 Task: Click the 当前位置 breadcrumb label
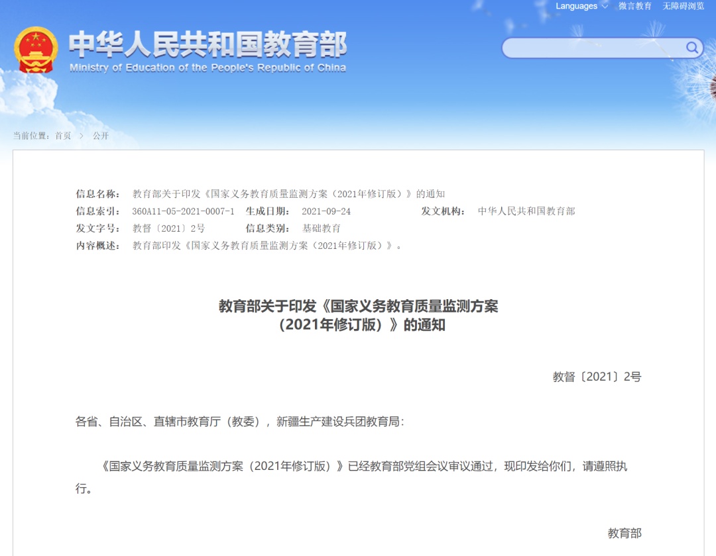pyautogui.click(x=31, y=135)
